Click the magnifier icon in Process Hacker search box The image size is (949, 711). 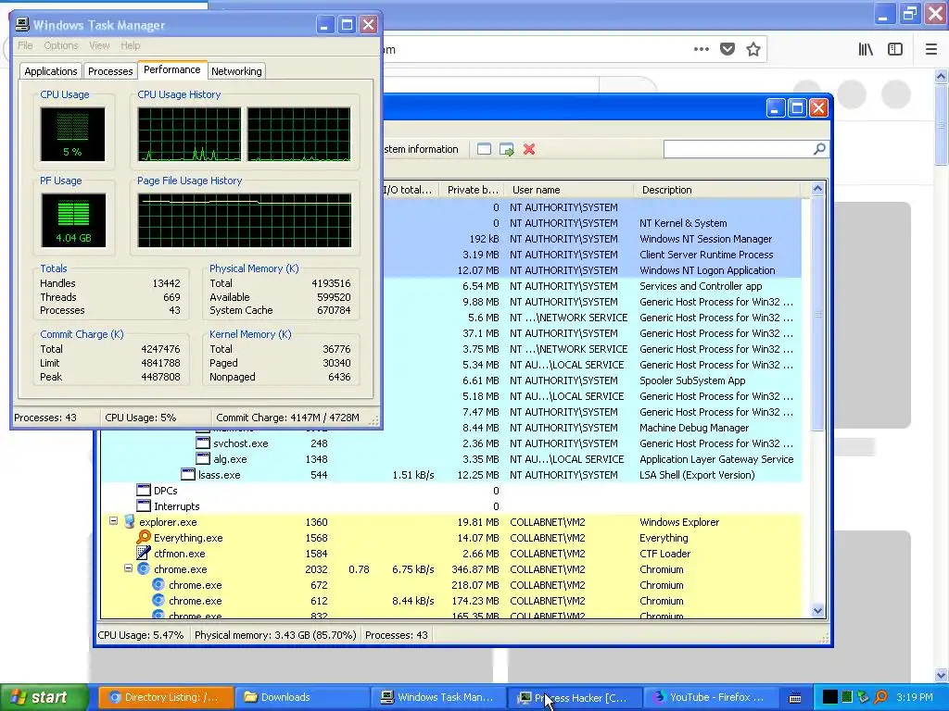819,149
